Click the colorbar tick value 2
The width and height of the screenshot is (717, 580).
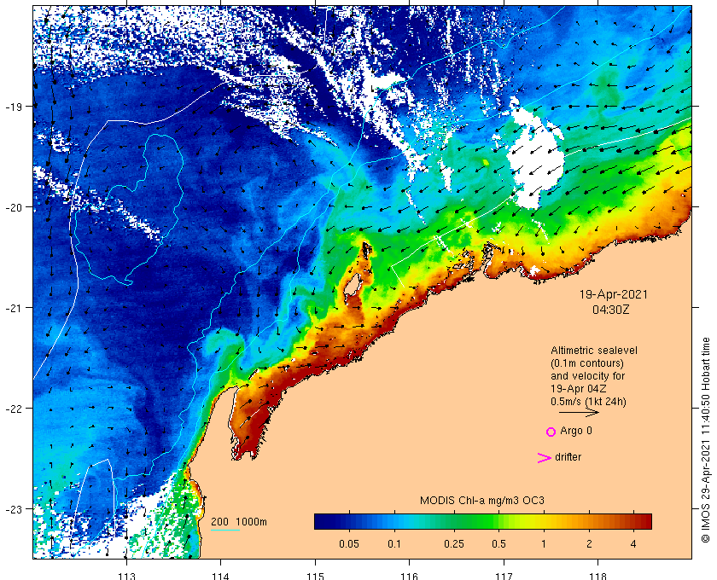[x=589, y=544]
